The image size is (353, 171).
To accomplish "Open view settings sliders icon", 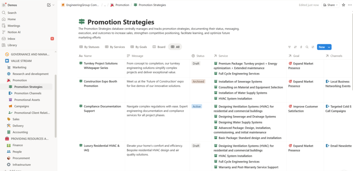I will [313, 47].
